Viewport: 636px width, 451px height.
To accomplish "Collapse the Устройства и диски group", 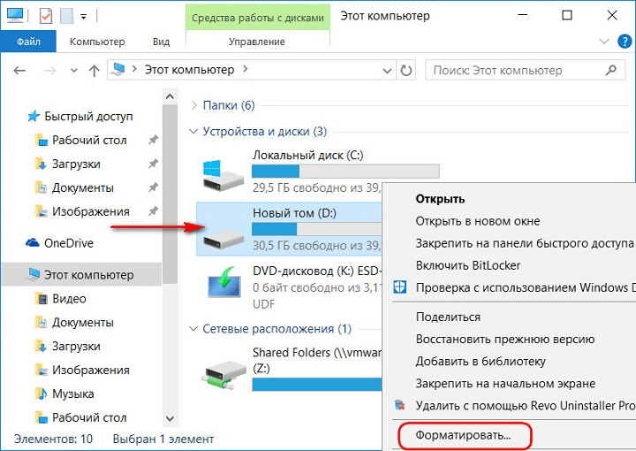I will click(193, 132).
